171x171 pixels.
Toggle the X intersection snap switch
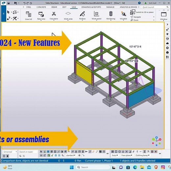[127, 152]
